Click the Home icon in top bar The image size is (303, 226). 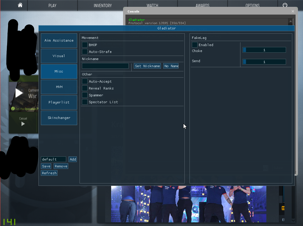pos(20,5)
